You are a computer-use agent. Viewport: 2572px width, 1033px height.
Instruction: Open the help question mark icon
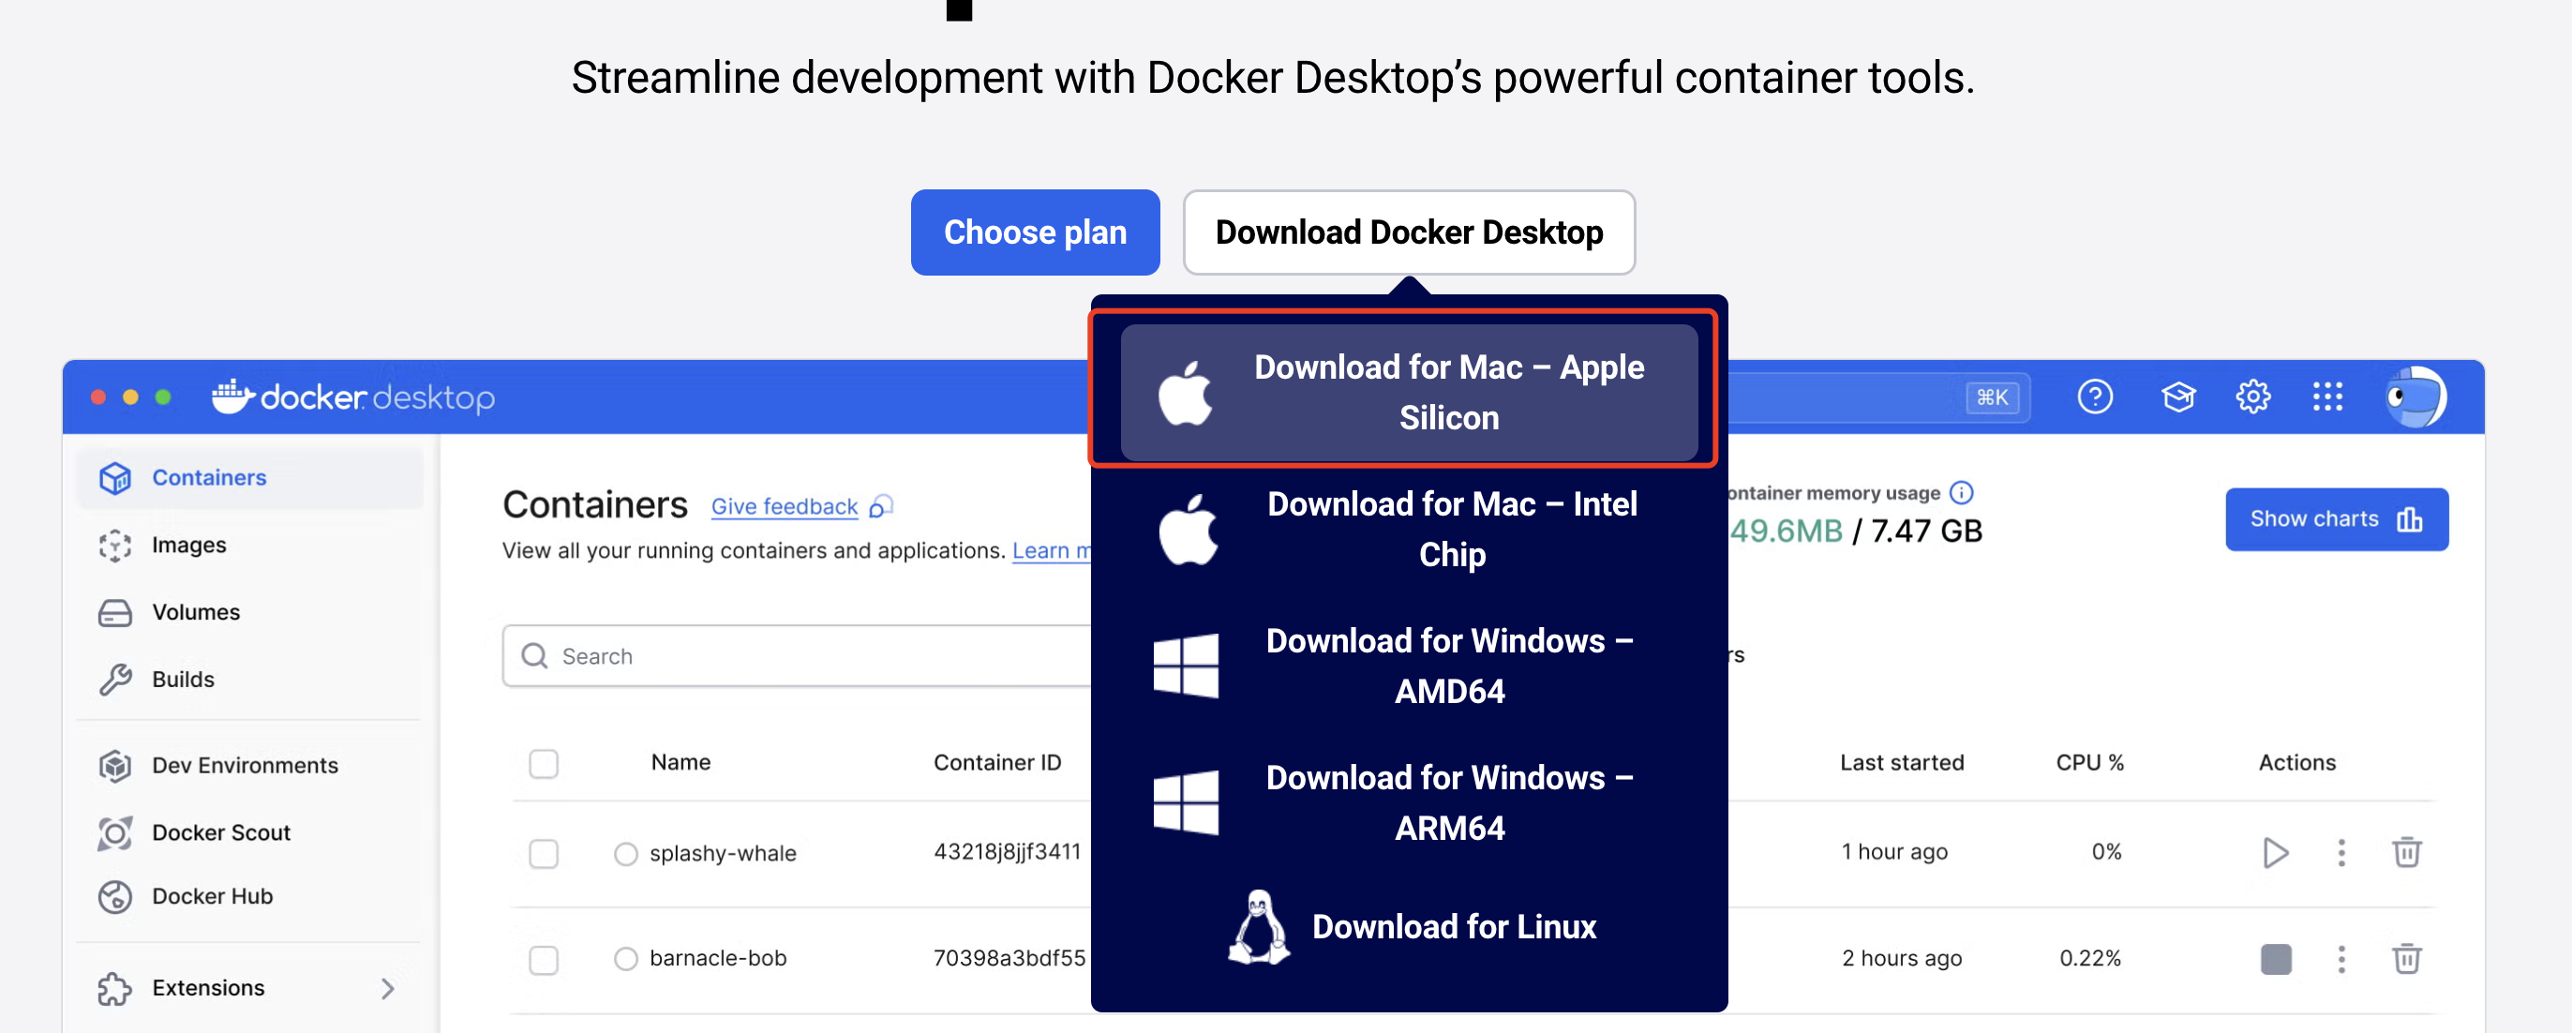point(2094,397)
